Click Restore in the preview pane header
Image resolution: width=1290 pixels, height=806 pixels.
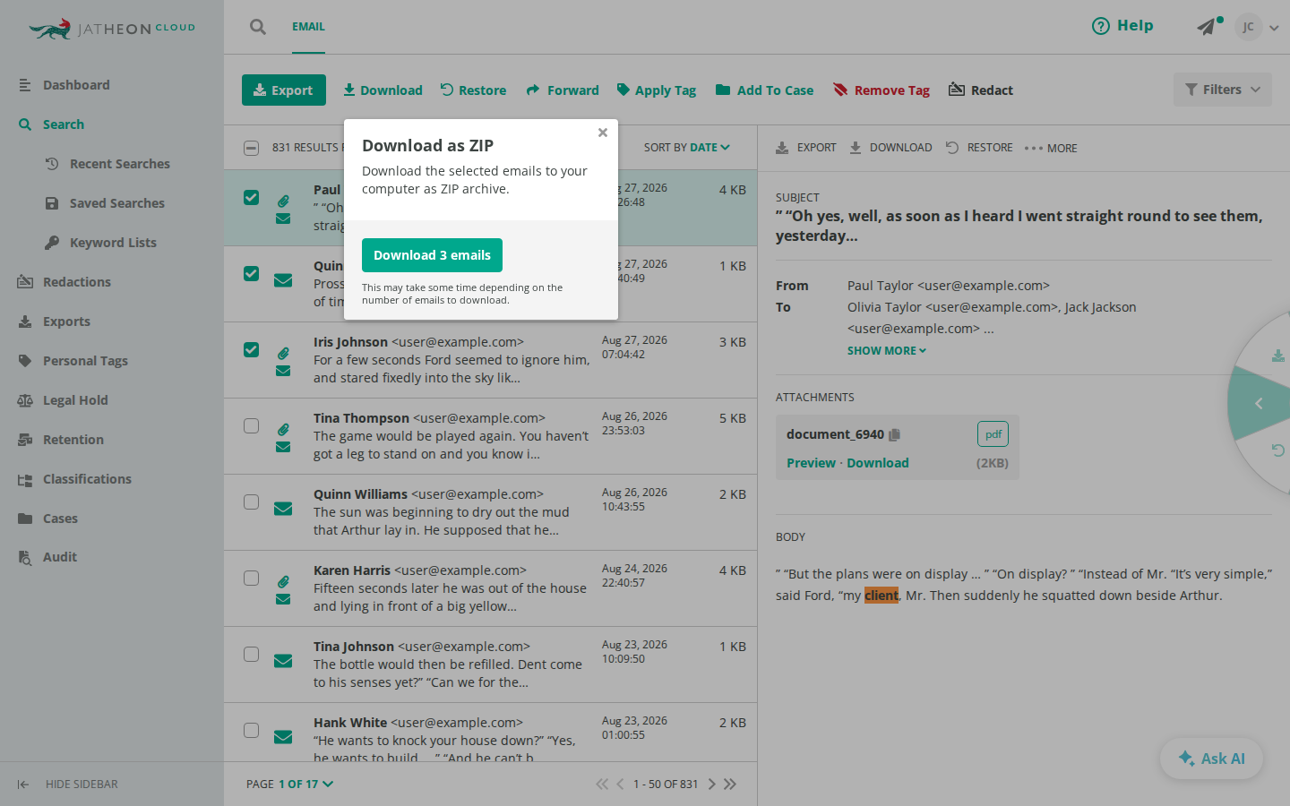click(x=980, y=148)
